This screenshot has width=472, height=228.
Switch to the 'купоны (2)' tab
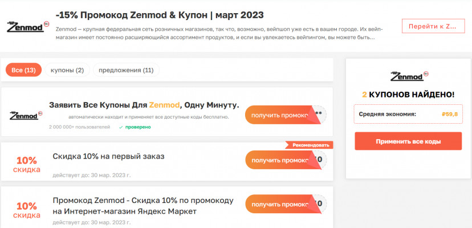coord(67,70)
